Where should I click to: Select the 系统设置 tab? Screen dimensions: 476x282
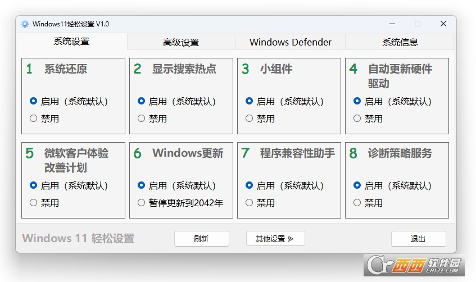pos(71,41)
